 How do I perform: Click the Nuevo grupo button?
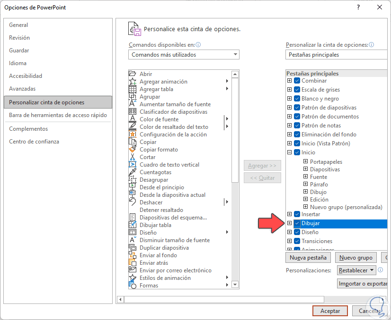(x=356, y=258)
